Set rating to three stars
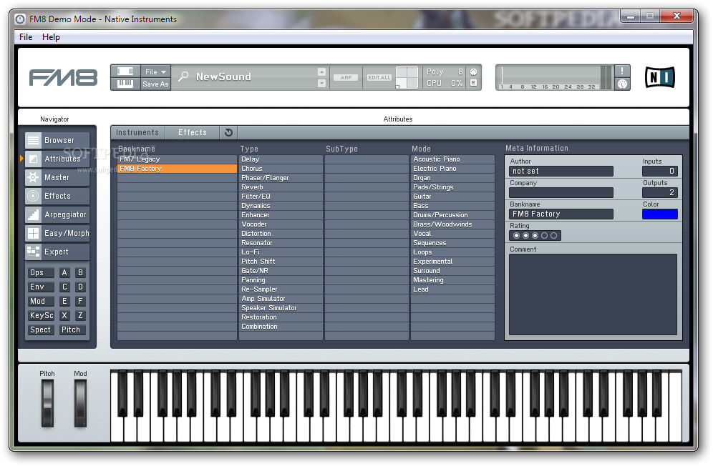 [535, 236]
